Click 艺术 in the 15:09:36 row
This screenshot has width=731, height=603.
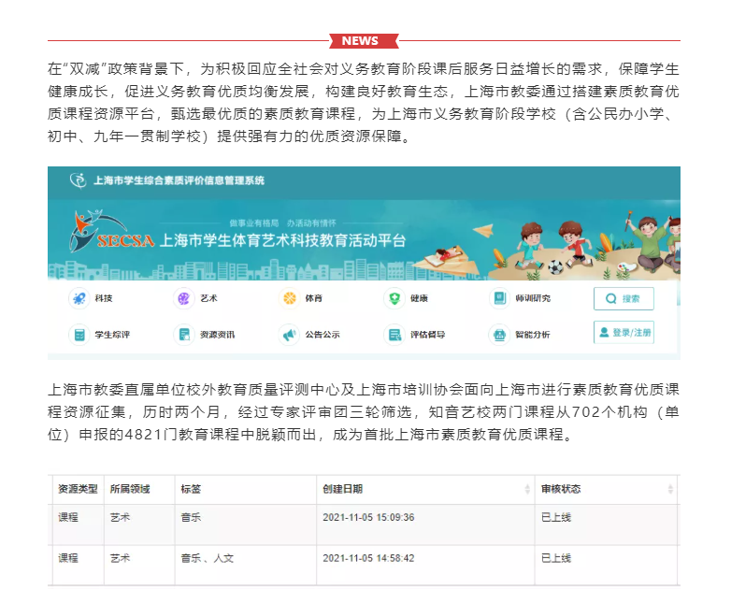[x=121, y=517]
